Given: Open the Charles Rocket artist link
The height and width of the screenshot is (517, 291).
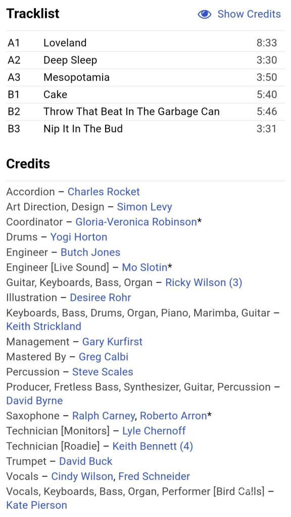Looking at the screenshot, I should pos(104,191).
